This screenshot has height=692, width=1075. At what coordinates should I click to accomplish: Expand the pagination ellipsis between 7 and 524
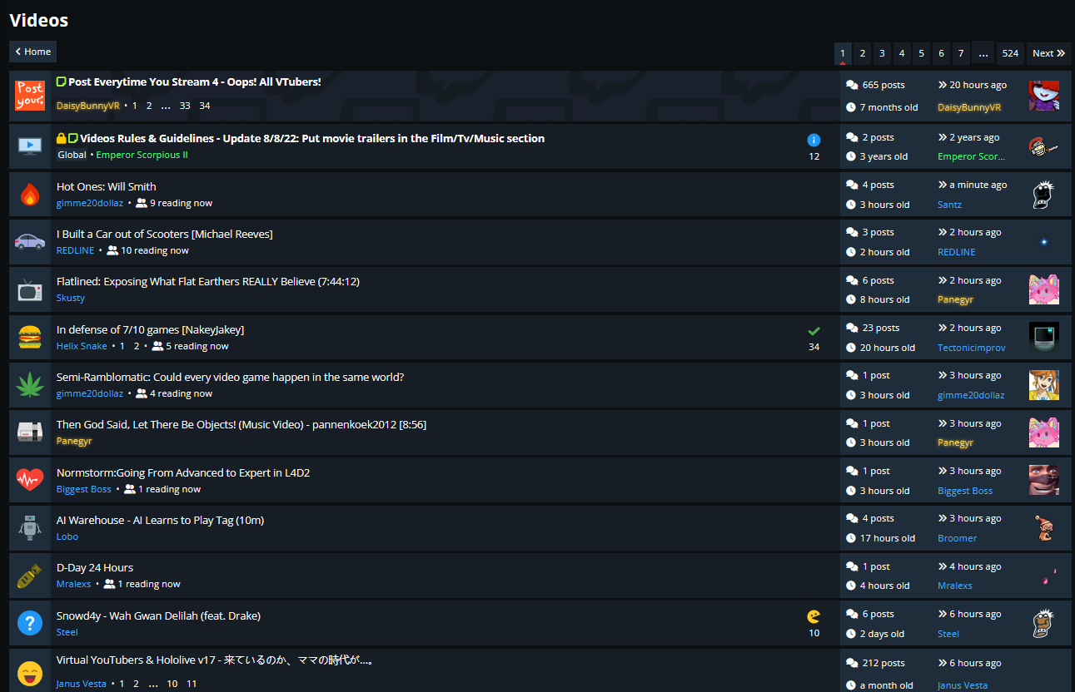pos(983,53)
